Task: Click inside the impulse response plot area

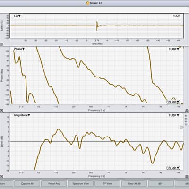Action: click(97, 26)
